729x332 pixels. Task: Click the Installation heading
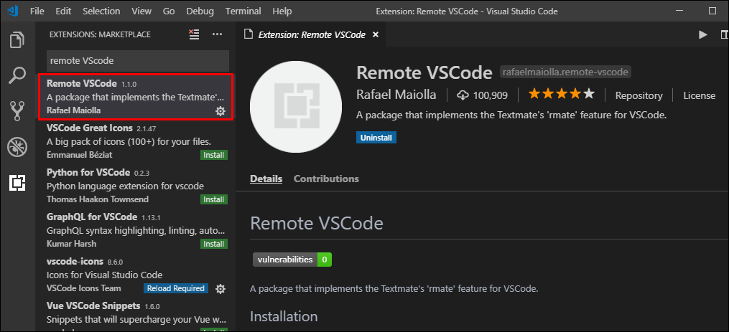point(284,317)
